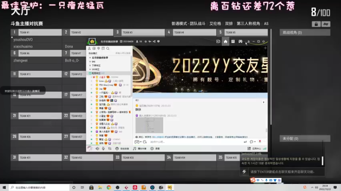341x191 pixels.
Task: Click the swap arrows icon in the lobby
Action: coord(326,24)
